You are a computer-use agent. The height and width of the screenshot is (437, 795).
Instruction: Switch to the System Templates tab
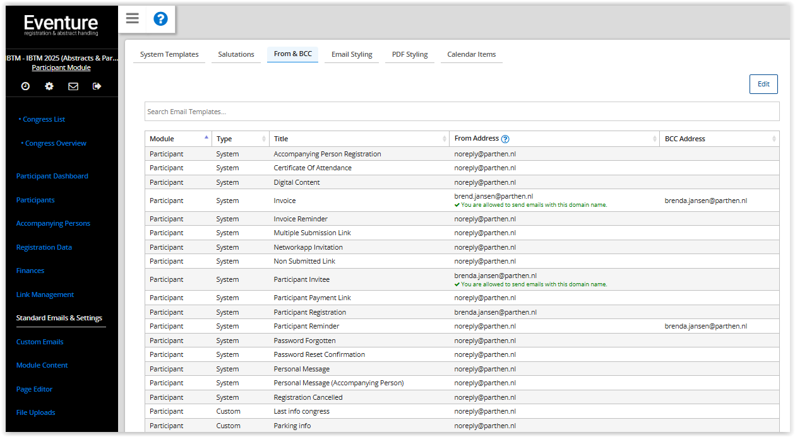(169, 54)
